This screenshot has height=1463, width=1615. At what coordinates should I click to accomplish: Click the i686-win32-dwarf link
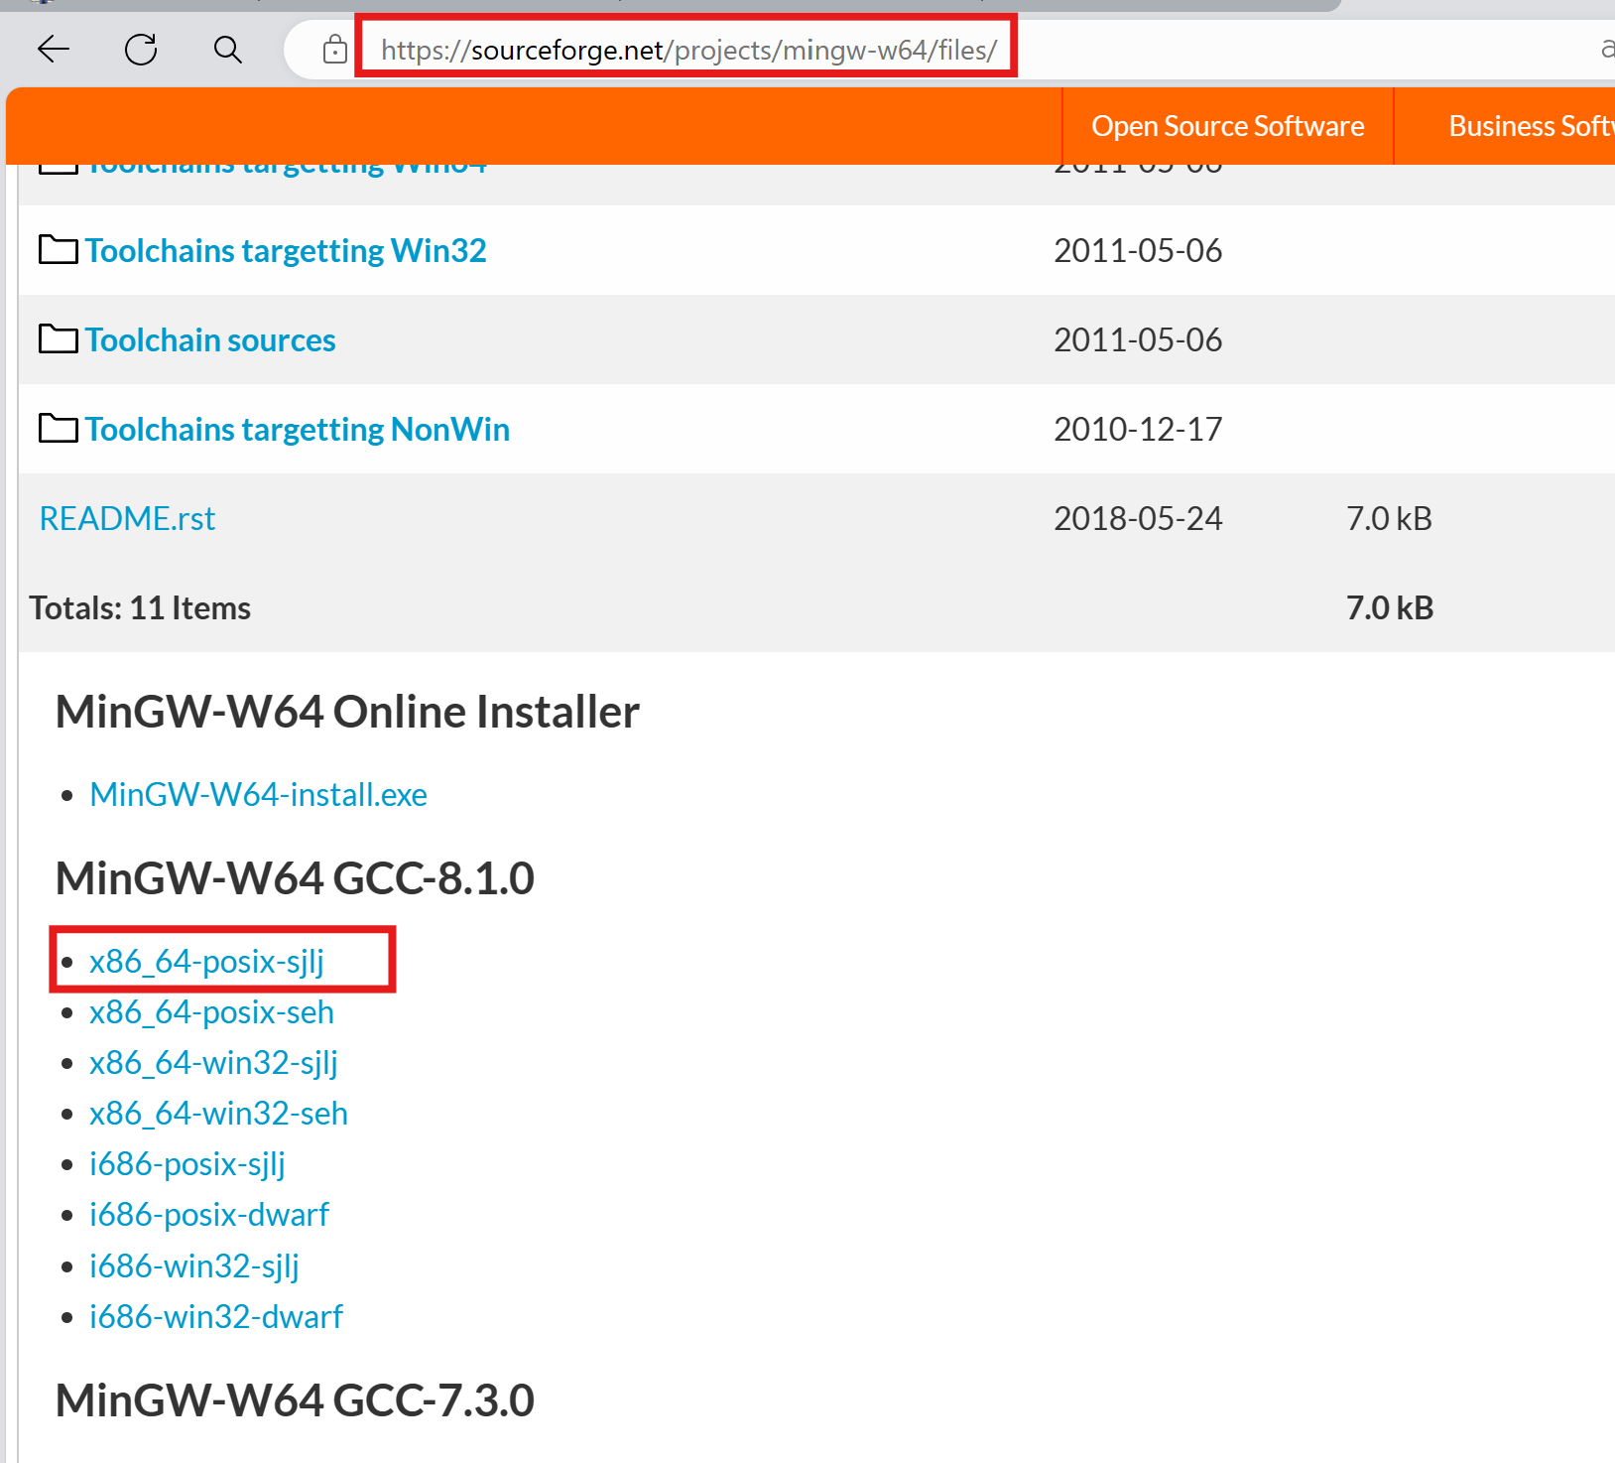pyautogui.click(x=216, y=1317)
